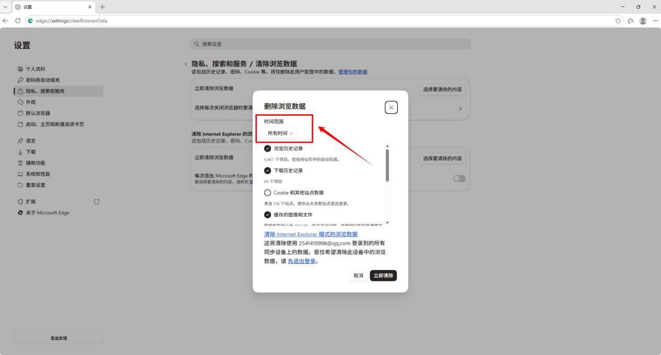Click the scroll-up arrow in the dialog list

[x=387, y=146]
